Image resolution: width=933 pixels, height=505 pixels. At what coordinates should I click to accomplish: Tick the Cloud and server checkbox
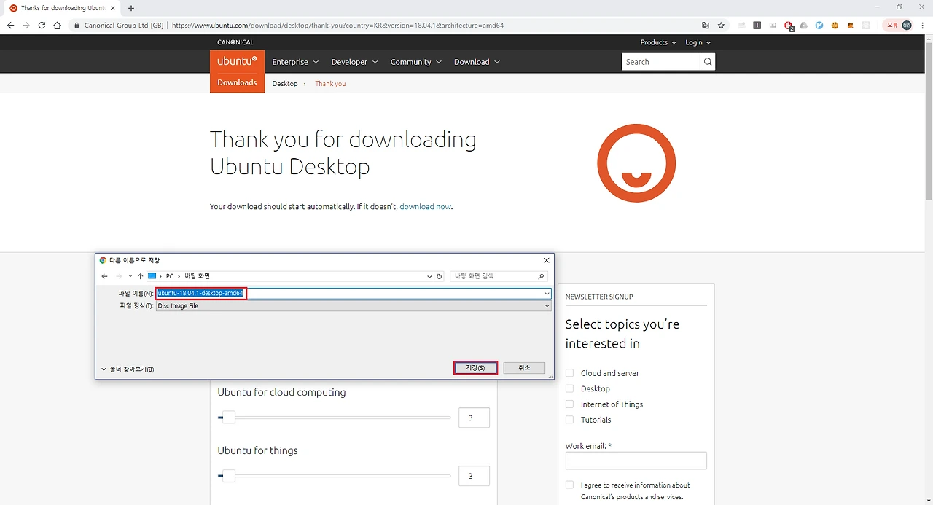[x=570, y=373]
